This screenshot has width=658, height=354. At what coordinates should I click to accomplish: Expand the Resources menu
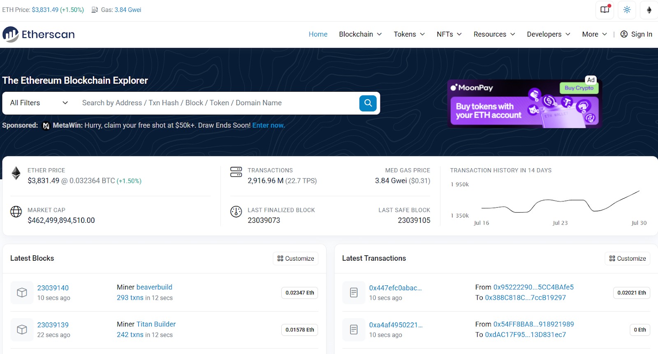[494, 34]
